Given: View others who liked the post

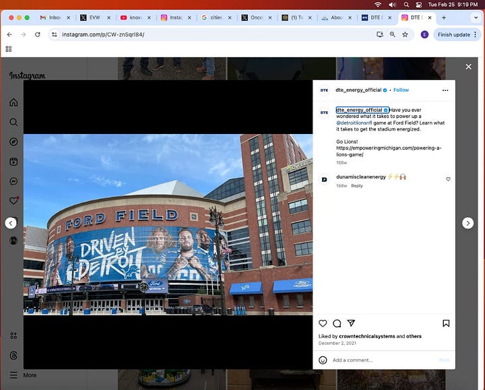Looking at the screenshot, I should point(414,336).
